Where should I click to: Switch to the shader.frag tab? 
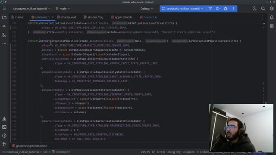pyautogui.click(x=94, y=17)
